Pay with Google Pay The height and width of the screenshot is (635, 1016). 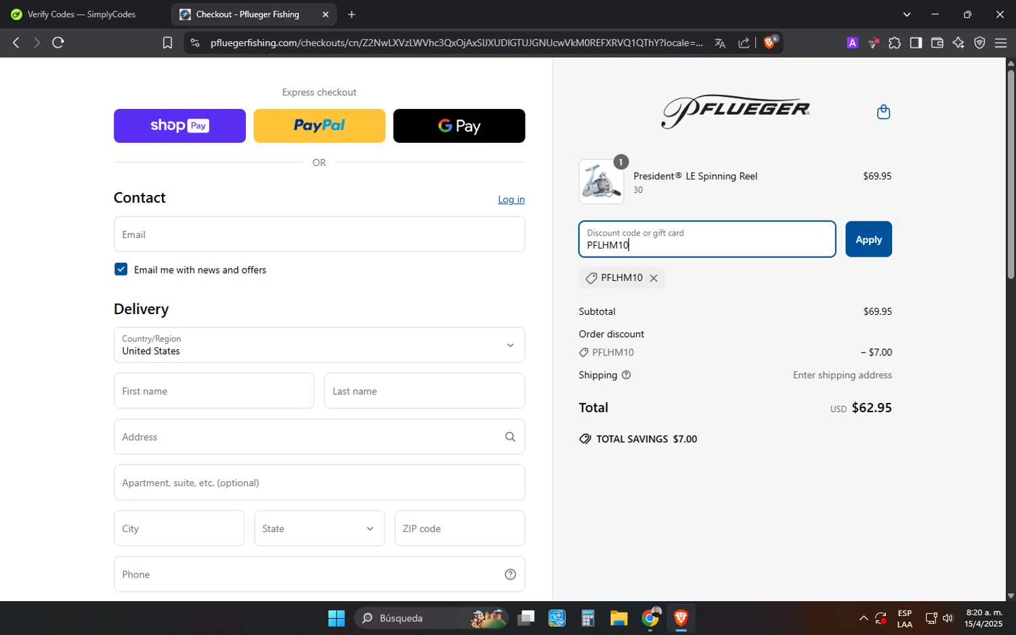coord(459,126)
